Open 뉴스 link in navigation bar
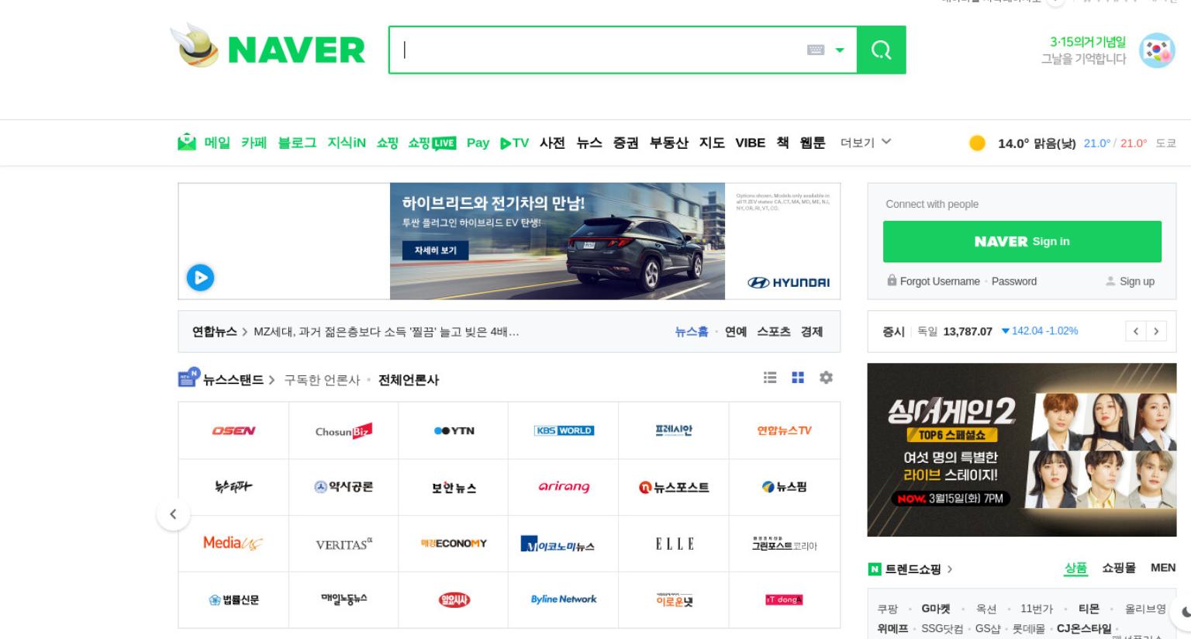The height and width of the screenshot is (639, 1191). pyautogui.click(x=589, y=143)
